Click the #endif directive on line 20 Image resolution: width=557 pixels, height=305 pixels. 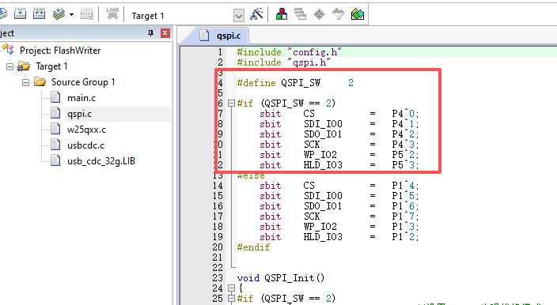point(253,247)
